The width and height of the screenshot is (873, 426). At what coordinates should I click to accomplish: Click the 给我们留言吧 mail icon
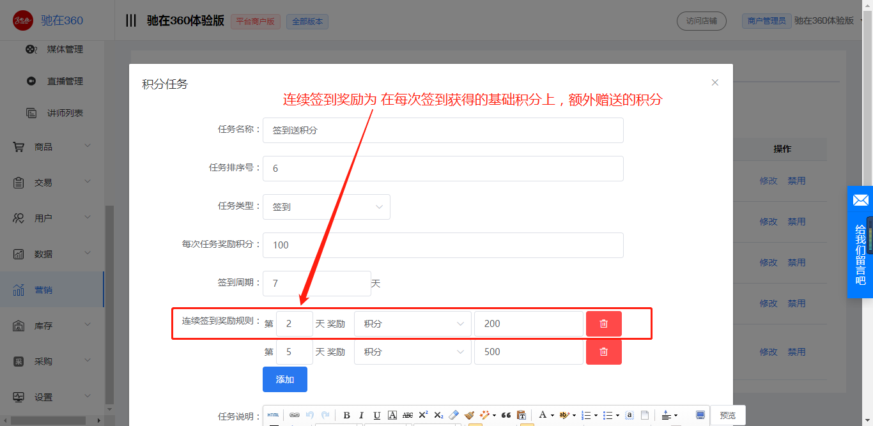(x=860, y=201)
